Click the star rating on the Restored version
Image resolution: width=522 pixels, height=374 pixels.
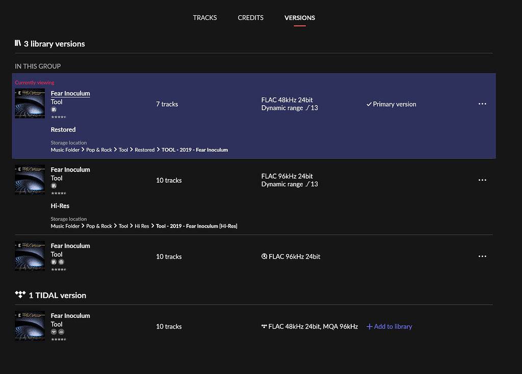[x=58, y=117]
